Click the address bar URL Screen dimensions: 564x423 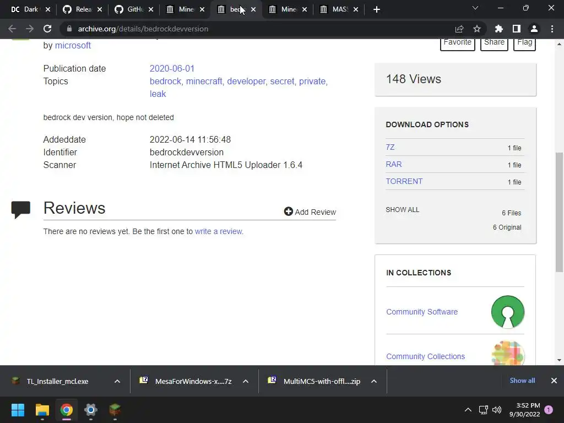[143, 29]
